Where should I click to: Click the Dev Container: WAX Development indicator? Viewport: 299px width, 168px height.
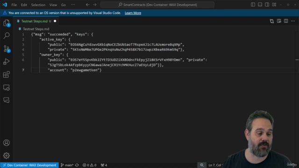tap(29, 165)
